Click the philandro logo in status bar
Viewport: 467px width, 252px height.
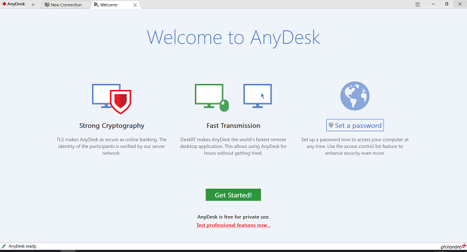coord(453,247)
